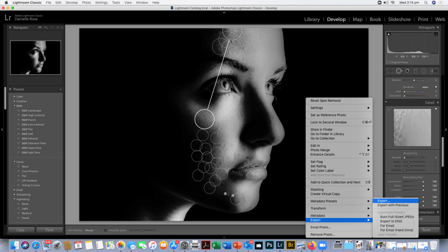Image resolution: width=448 pixels, height=252 pixels.
Task: Tick the Original Photo checkbox
Action: point(388,63)
